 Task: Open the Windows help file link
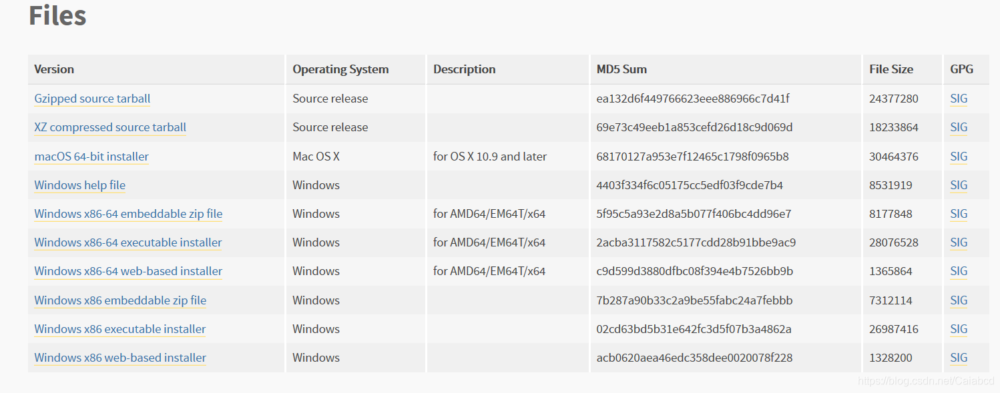click(79, 185)
